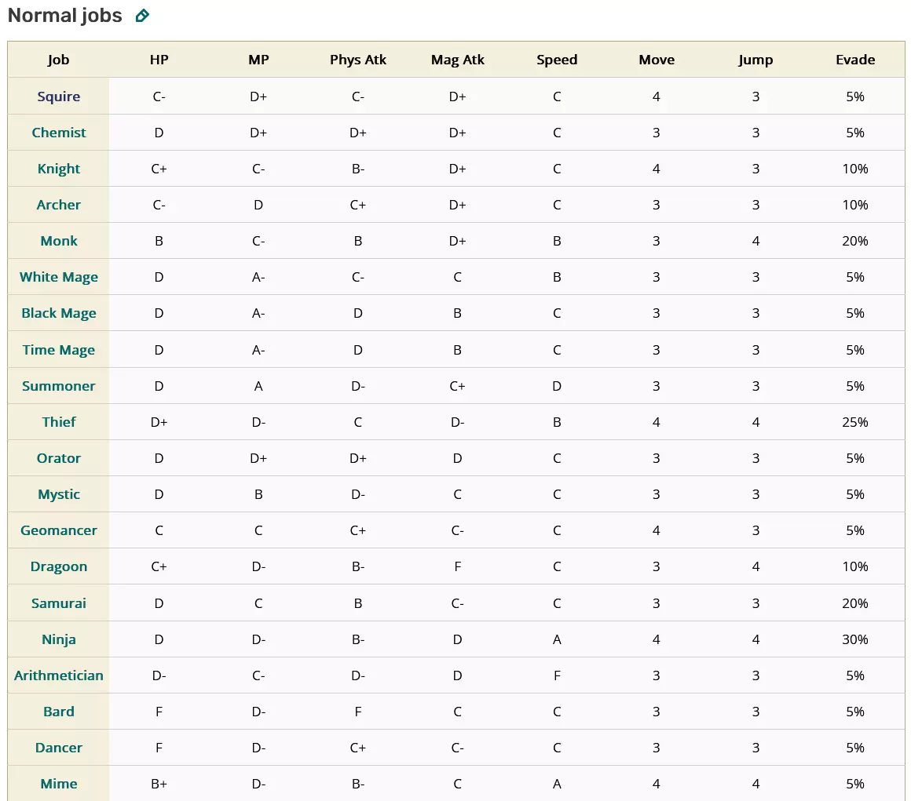
Task: Click the Summoner job link
Action: coord(59,386)
